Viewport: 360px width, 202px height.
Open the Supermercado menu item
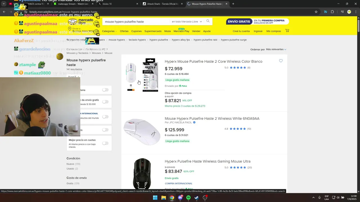(x=153, y=31)
